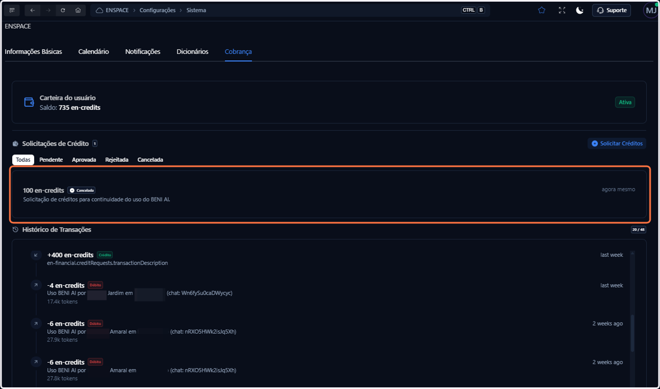The image size is (660, 389).
Task: Toggle fullscreen with the expand icon
Action: click(x=562, y=10)
